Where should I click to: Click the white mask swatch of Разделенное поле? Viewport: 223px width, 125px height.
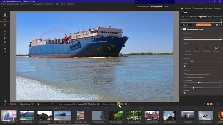tap(184, 29)
